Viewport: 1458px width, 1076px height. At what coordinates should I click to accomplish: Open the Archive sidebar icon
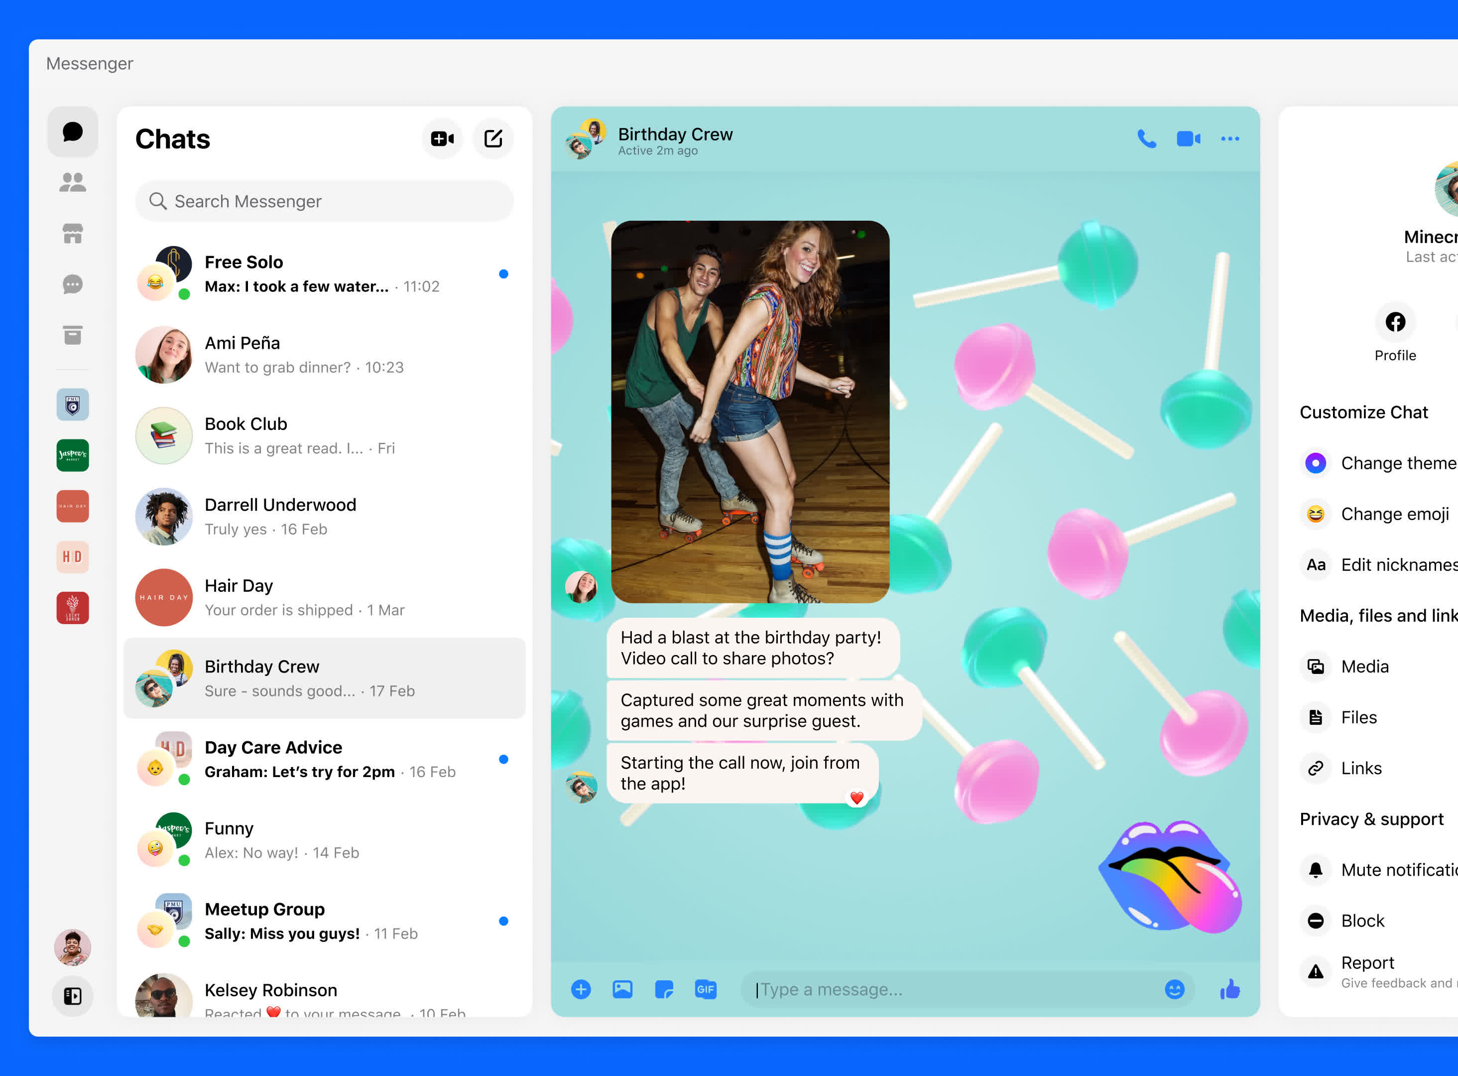click(73, 335)
